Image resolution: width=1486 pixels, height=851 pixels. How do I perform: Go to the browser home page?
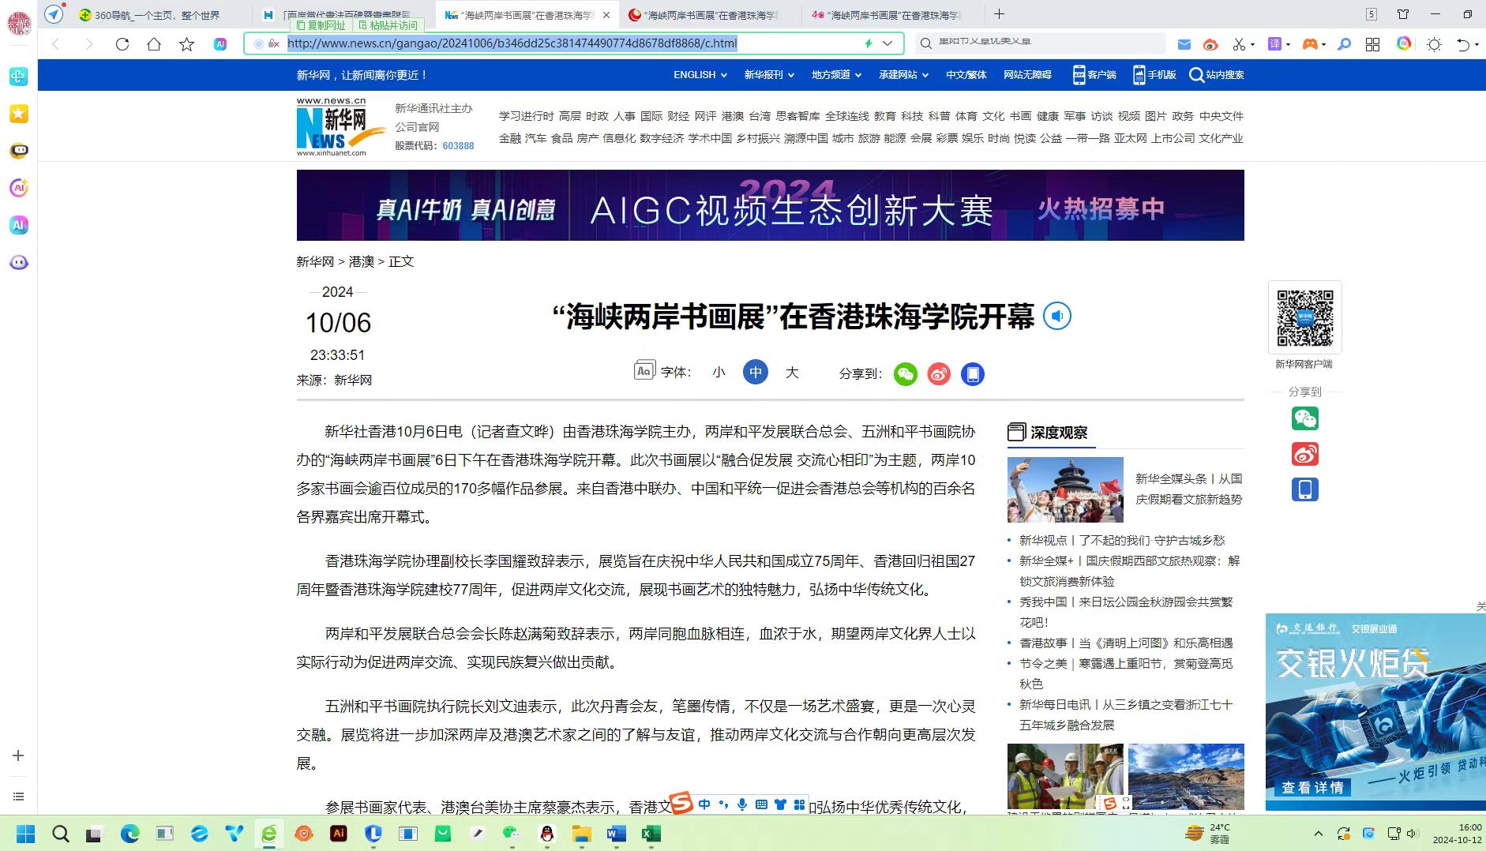point(154,44)
